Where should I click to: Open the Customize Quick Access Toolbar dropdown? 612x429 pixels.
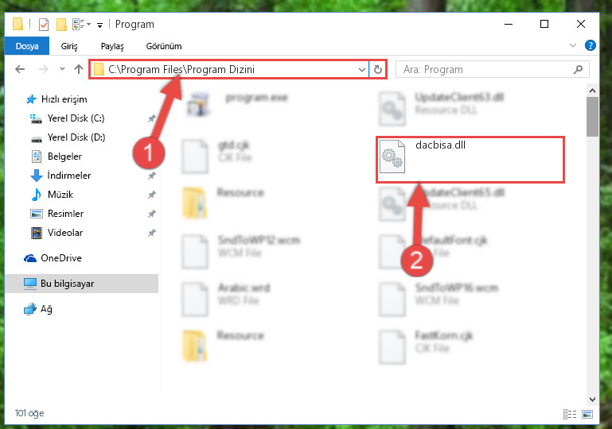pos(100,25)
